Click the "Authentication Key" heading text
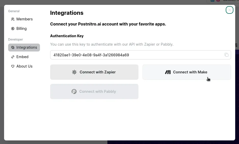The width and height of the screenshot is (239, 144). (67, 36)
